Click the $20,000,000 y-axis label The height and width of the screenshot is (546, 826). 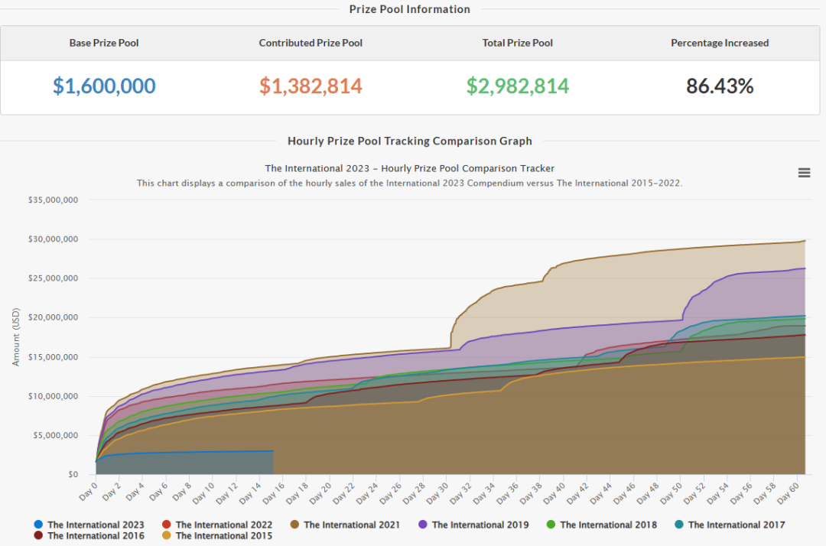pyautogui.click(x=54, y=317)
